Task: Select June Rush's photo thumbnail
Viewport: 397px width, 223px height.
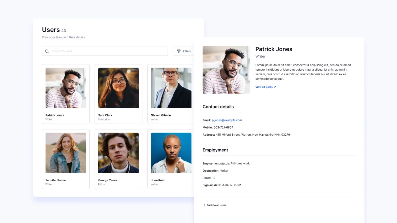Action: (171, 153)
